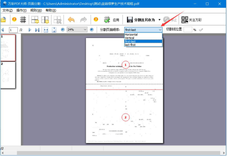Add a horizontal split line icon
Image resolution: width=227 pixels, height=156 pixels.
tap(35, 20)
